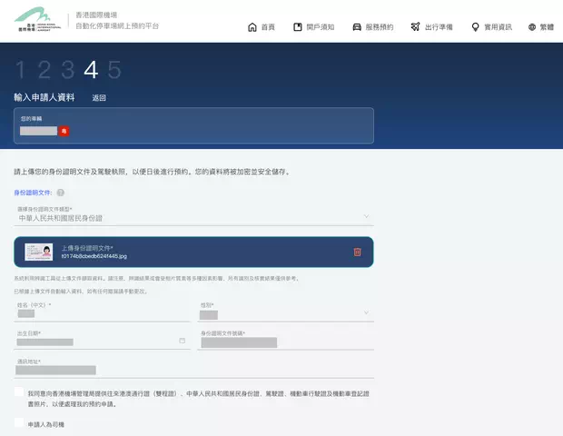Click the 身份證明文件 section label link
Viewport: 563px width, 436px height.
(33, 193)
